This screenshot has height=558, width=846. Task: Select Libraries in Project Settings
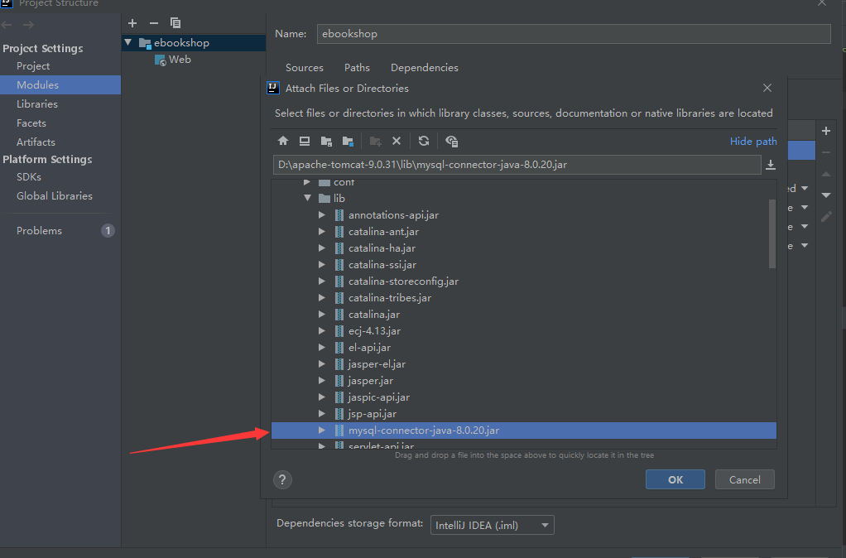[36, 103]
